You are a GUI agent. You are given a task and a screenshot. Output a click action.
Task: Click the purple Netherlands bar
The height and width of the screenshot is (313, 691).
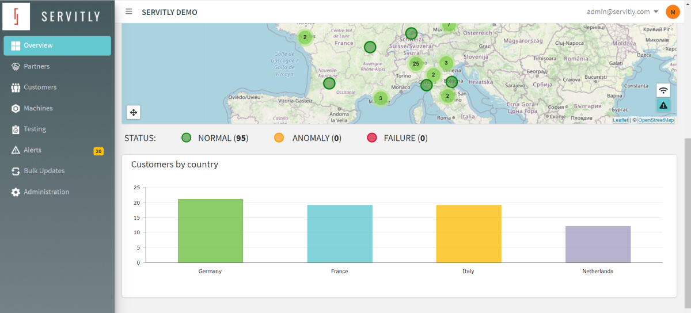[598, 244]
